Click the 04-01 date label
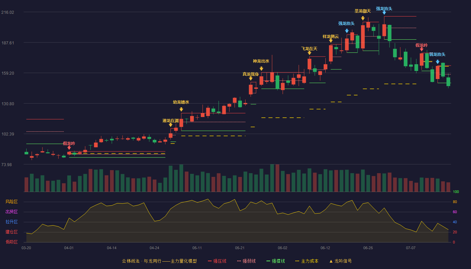Screen dimensions: 471x269 (69, 248)
